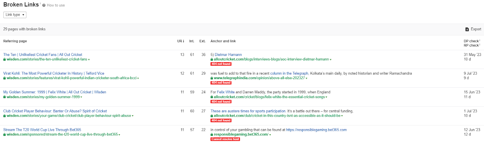Open wisden.com the-ten-unlikeliest-cricket-fans URL
The height and width of the screenshot is (143, 484).
(x=47, y=59)
